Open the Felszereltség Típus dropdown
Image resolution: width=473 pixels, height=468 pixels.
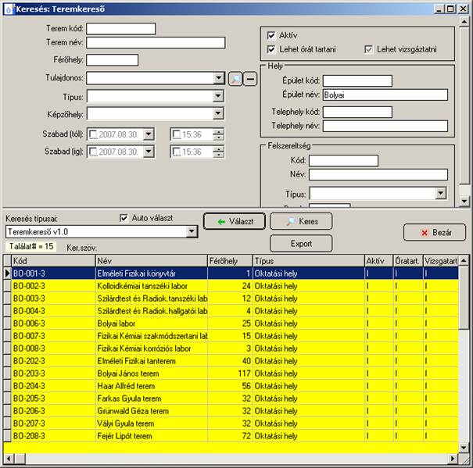(441, 193)
